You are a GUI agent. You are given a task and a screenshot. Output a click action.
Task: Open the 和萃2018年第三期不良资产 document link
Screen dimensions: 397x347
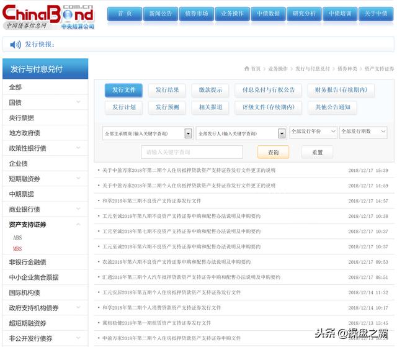click(151, 201)
